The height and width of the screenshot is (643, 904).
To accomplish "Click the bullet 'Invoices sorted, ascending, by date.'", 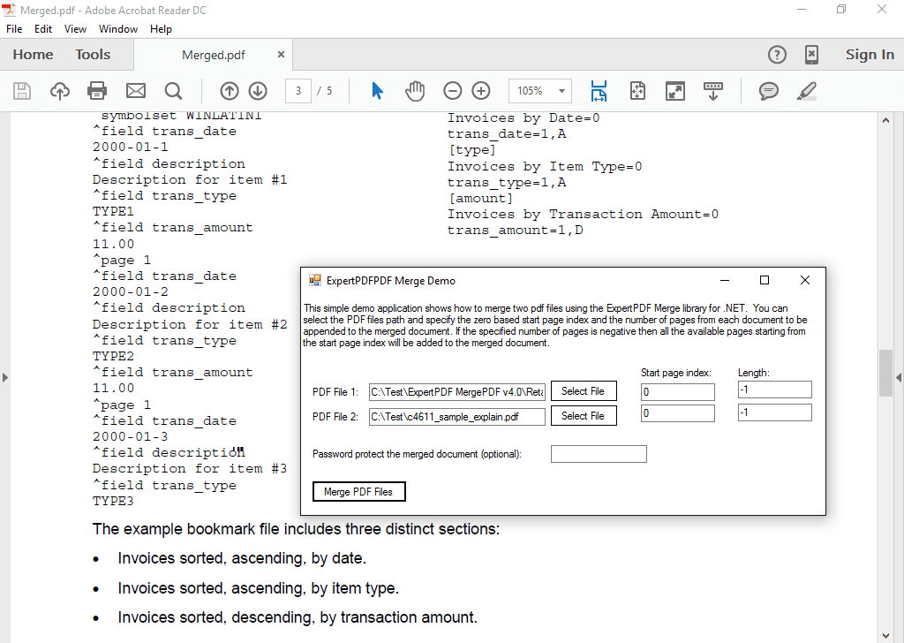I will point(242,558).
